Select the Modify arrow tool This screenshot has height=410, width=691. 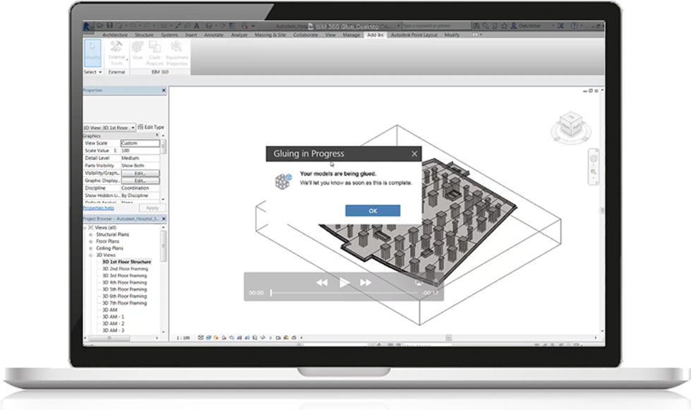92,53
